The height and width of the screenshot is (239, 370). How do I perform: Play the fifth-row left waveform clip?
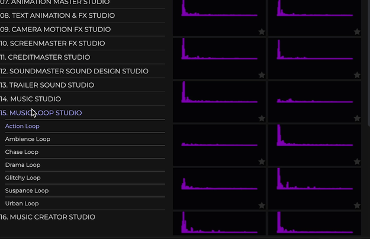pyautogui.click(x=219, y=189)
